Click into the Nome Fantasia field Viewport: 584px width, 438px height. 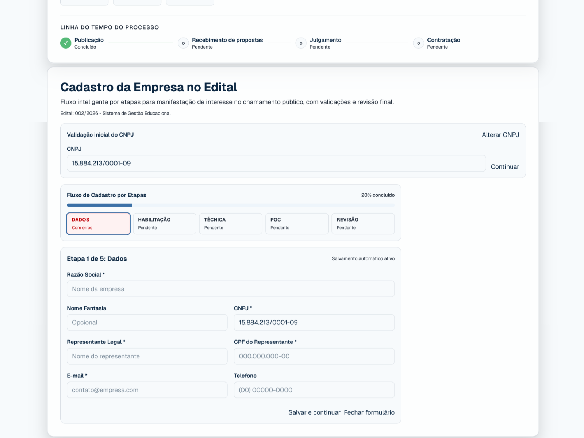click(x=147, y=322)
